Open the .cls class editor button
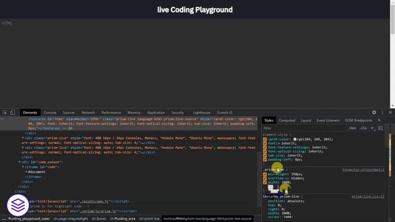The width and height of the screenshot is (395, 222). click(363, 128)
